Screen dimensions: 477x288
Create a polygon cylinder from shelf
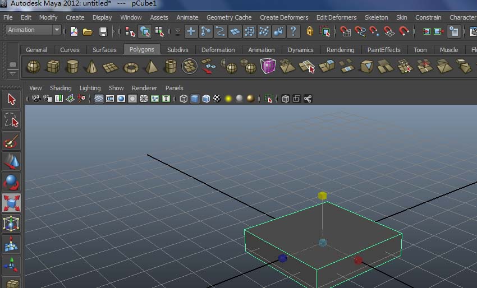(x=72, y=66)
